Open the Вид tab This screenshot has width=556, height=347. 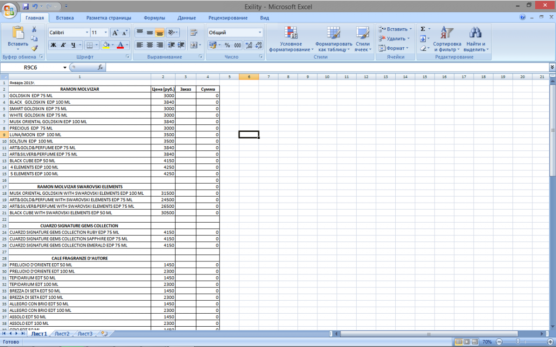pos(265,18)
